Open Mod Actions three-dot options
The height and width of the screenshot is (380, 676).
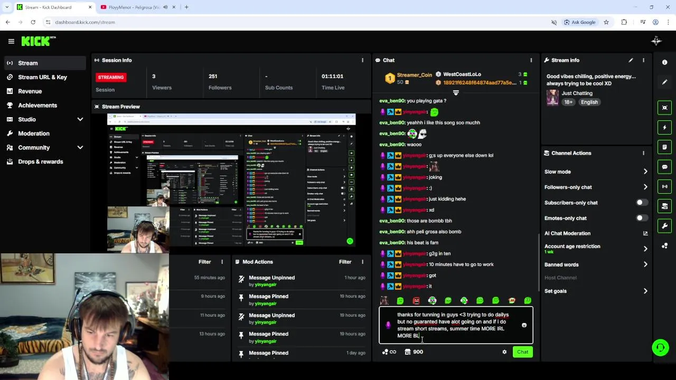click(x=362, y=262)
